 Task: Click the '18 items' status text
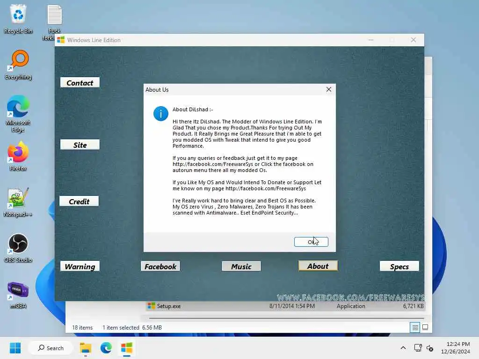(82, 328)
